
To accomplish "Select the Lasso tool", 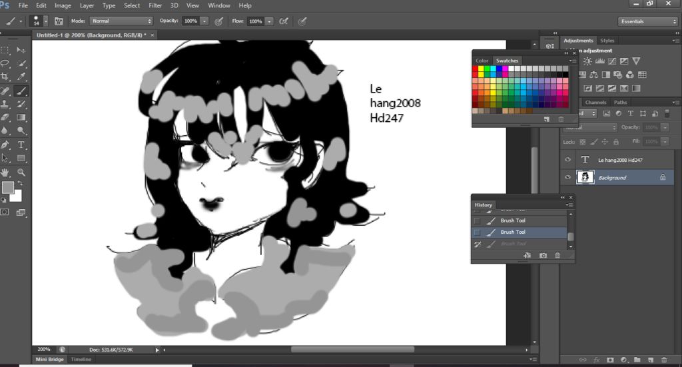I will coord(5,63).
